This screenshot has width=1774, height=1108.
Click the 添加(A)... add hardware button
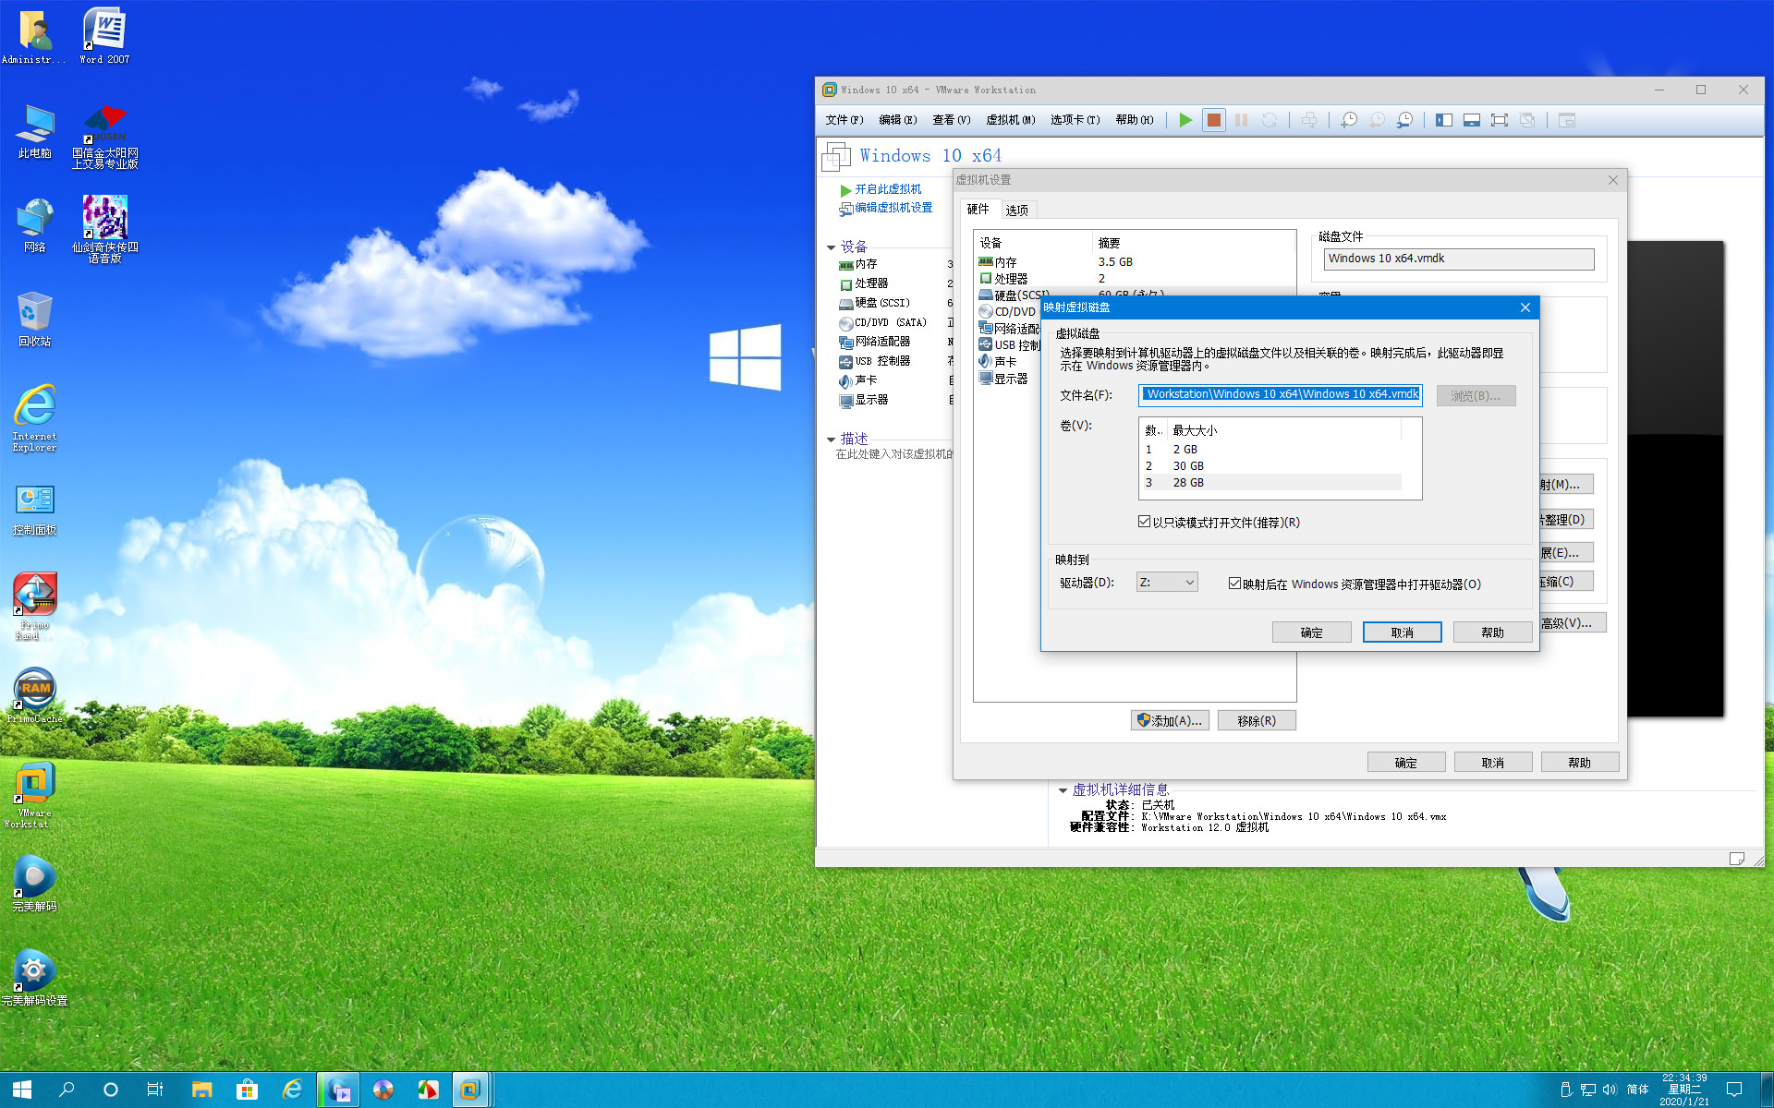tap(1170, 720)
